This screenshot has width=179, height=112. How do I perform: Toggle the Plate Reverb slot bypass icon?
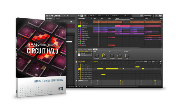[x=79, y=55]
